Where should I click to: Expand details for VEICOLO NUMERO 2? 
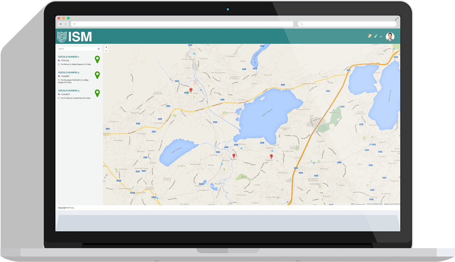[x=68, y=72]
